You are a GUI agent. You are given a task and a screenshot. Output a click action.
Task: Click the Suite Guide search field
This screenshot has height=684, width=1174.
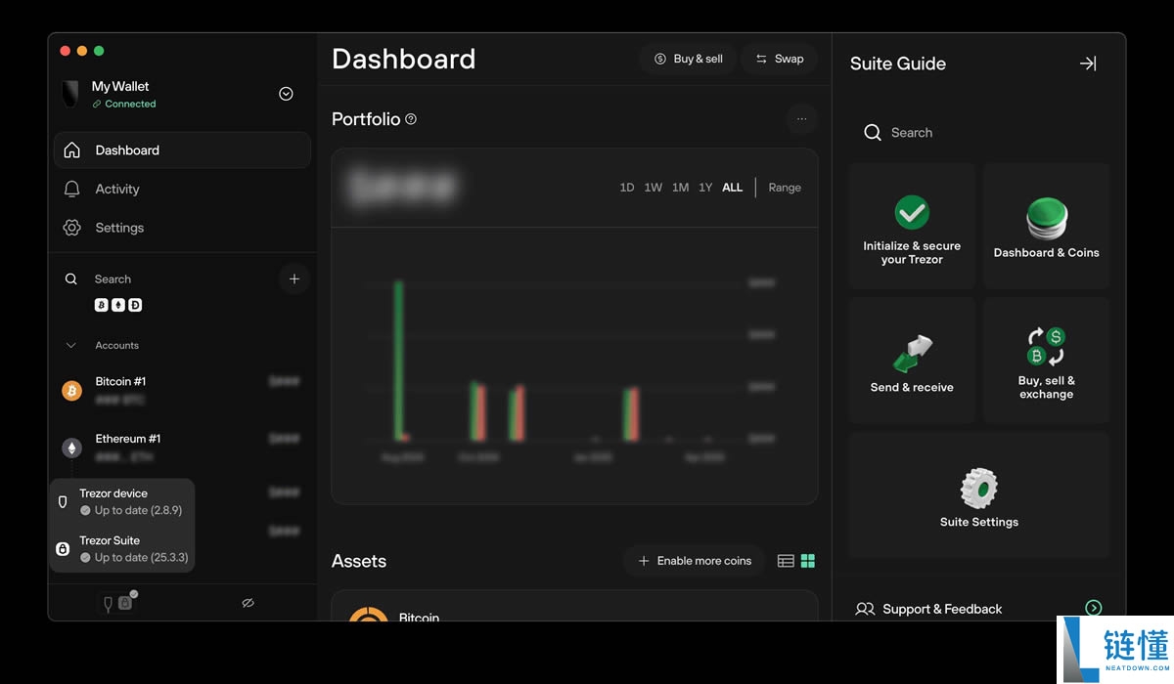(x=978, y=133)
